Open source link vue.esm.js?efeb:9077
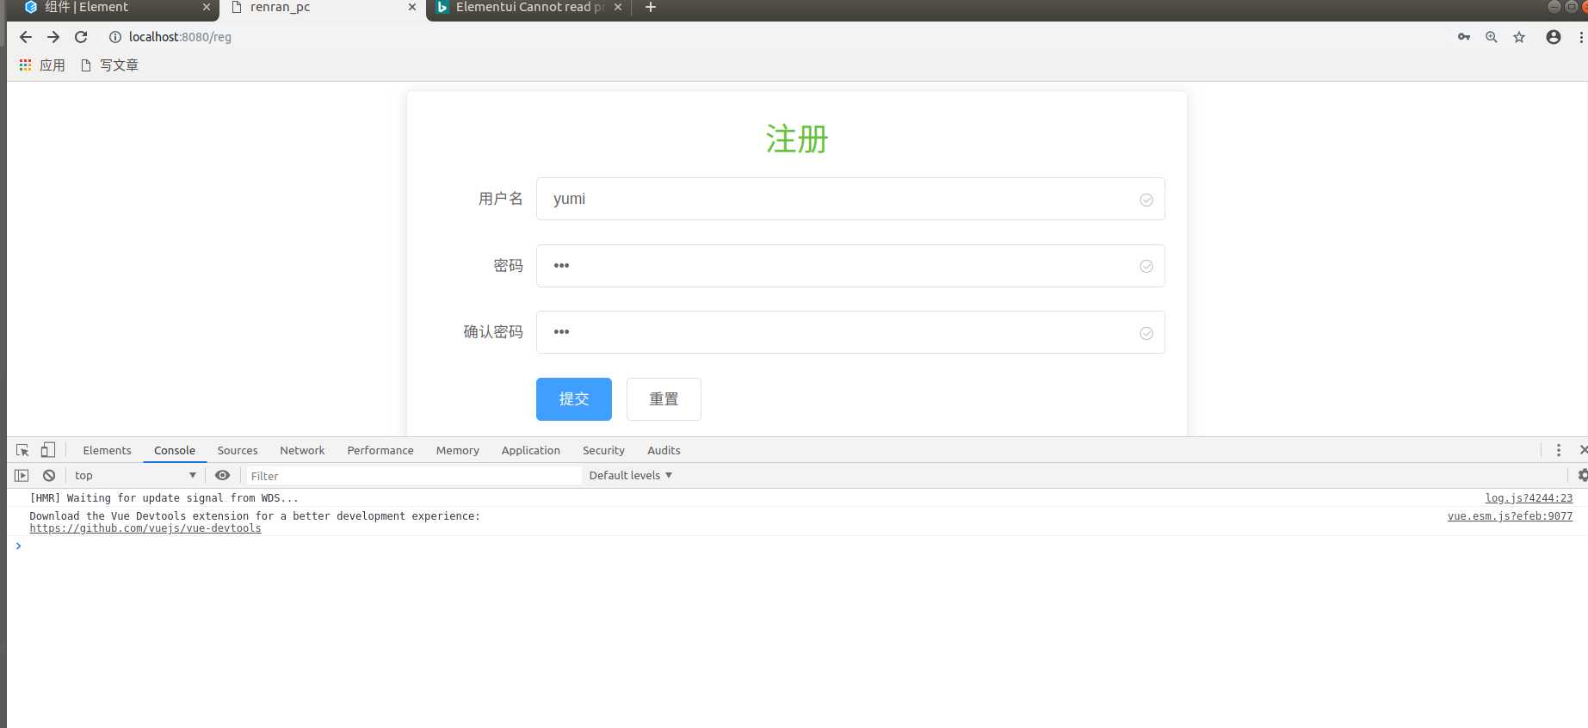Viewport: 1588px width, 728px height. [1510, 516]
